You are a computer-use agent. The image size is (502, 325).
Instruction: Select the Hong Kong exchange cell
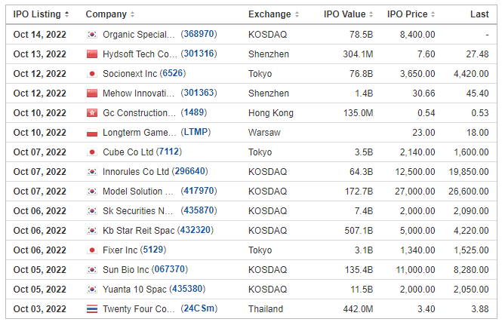pos(271,112)
